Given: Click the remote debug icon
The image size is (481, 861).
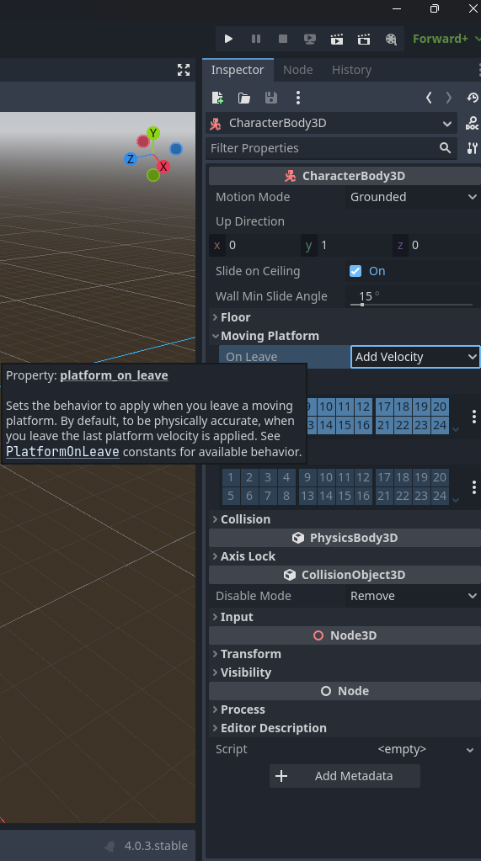Looking at the screenshot, I should pyautogui.click(x=310, y=39).
